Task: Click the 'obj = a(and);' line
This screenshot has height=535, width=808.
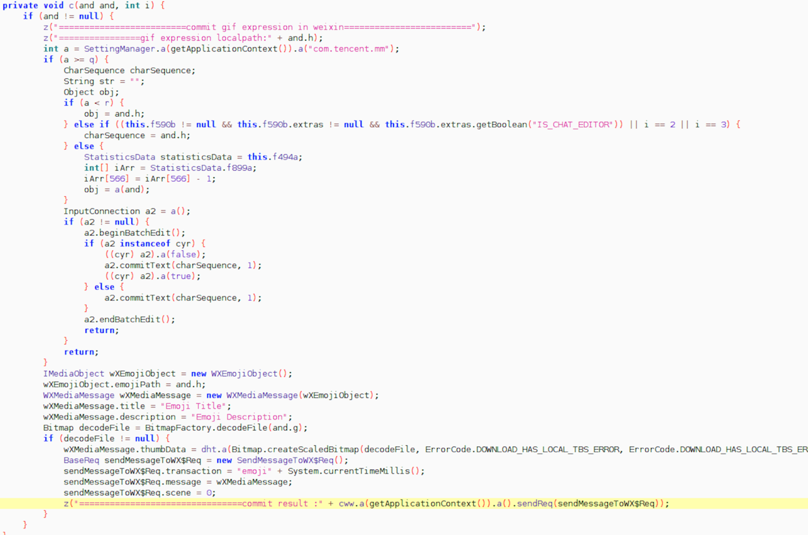Action: tap(117, 190)
